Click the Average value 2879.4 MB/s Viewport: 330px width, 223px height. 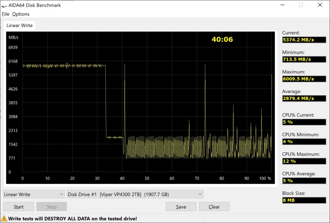[304, 98]
